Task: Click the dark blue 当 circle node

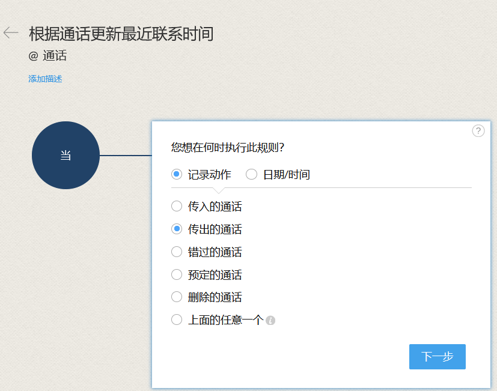Action: [x=66, y=156]
